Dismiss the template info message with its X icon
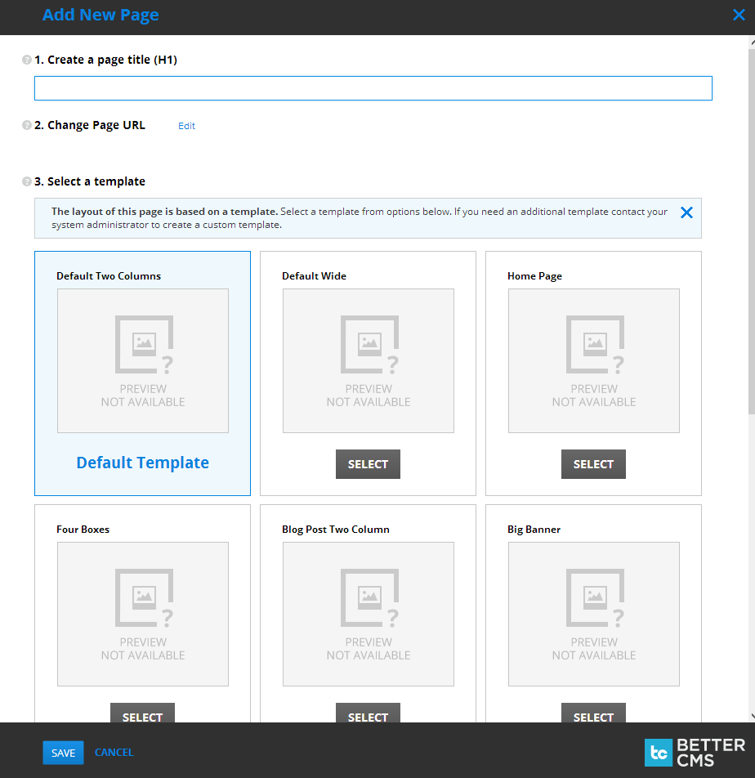The width and height of the screenshot is (755, 778). [686, 212]
